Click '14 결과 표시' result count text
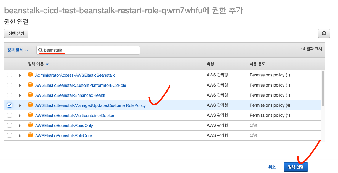Image resolution: width=338 pixels, height=173 pixels. (311, 49)
